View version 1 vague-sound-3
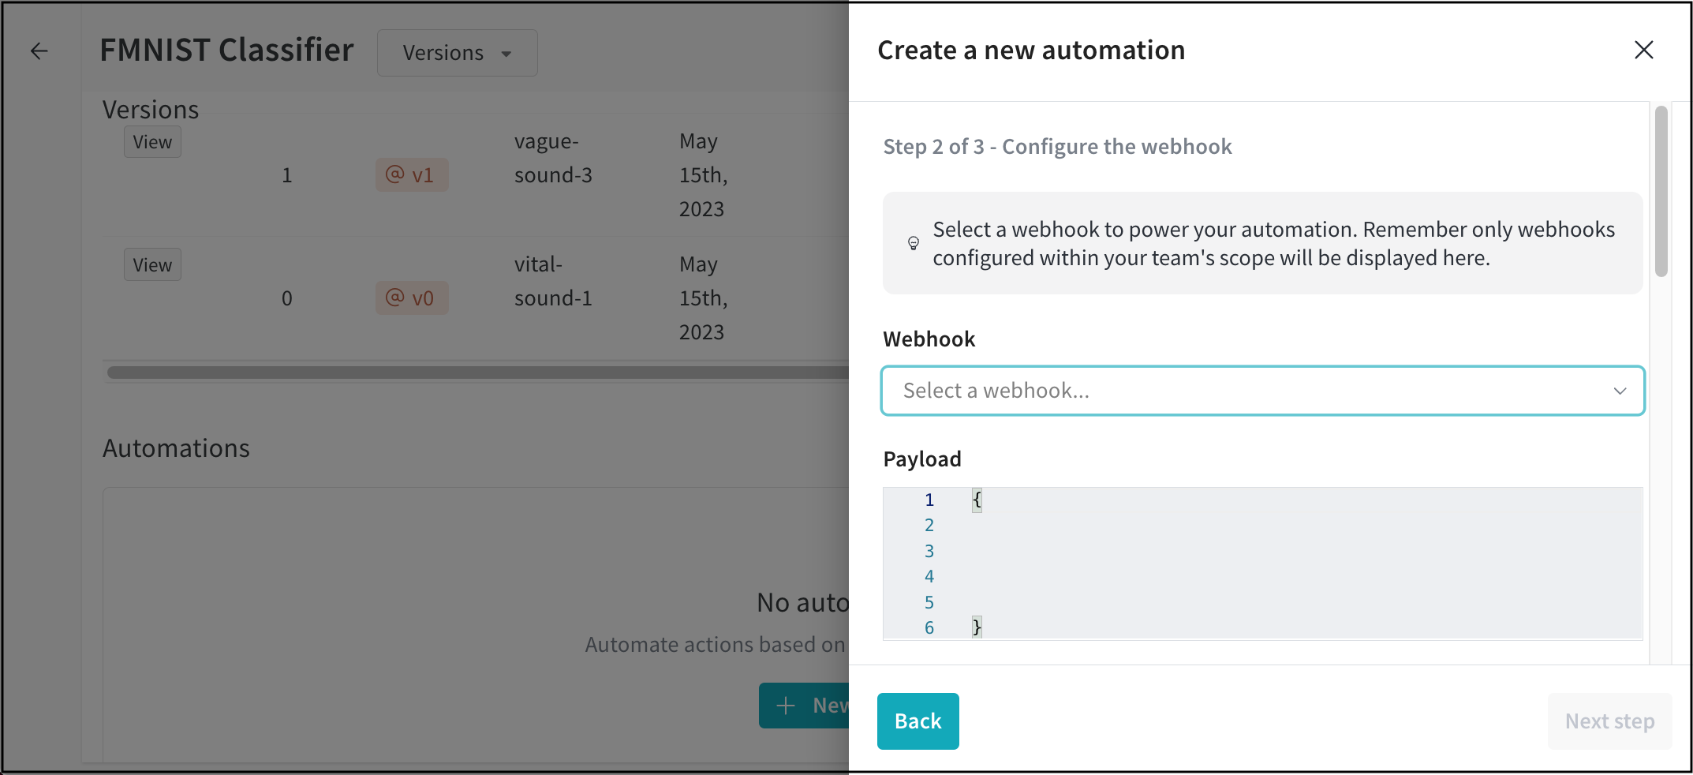The image size is (1693, 775). pos(152,142)
